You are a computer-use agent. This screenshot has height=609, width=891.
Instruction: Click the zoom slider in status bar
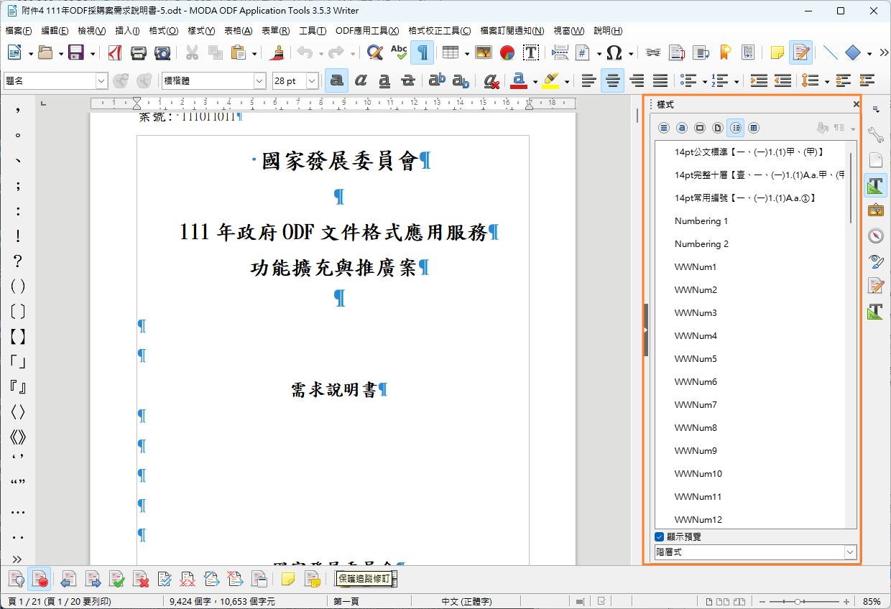coord(796,601)
